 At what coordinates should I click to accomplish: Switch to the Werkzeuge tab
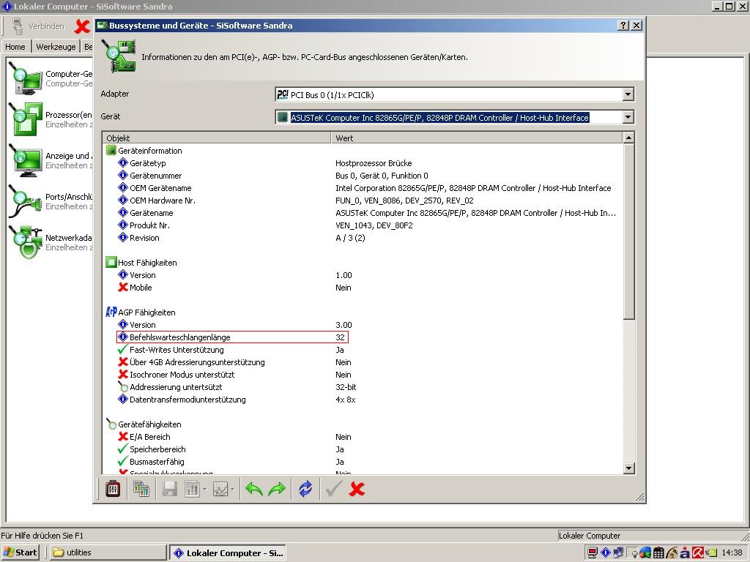[56, 46]
